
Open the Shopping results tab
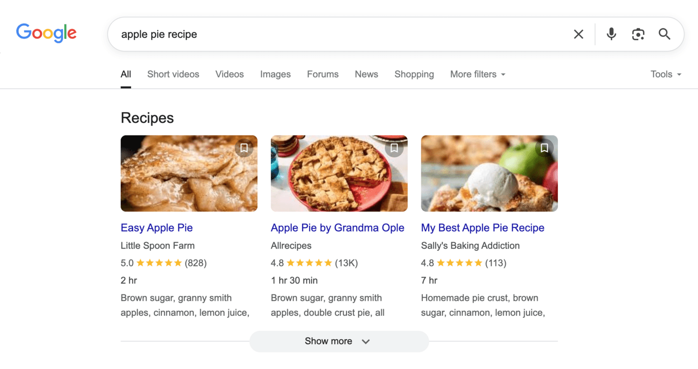pos(414,74)
